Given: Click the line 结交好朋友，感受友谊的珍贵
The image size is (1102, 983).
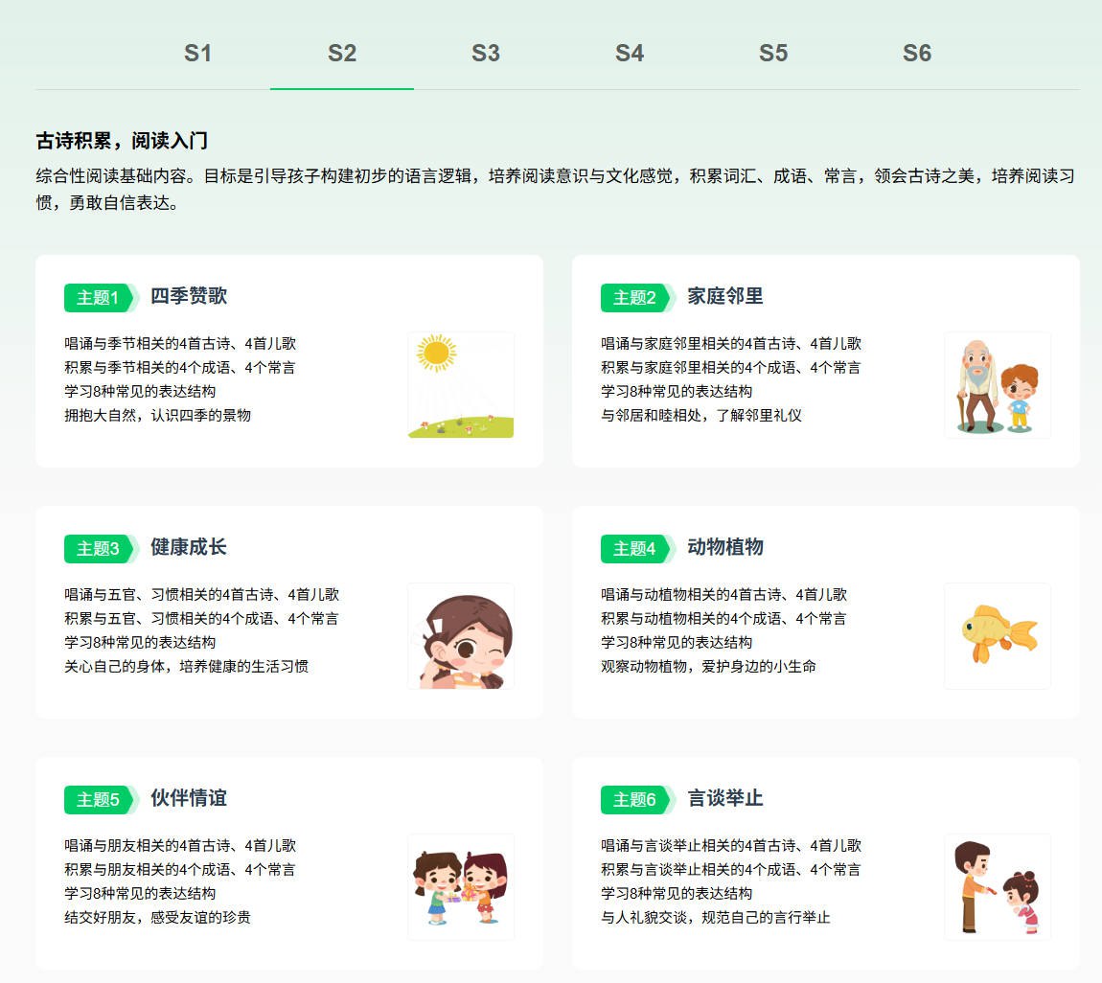Looking at the screenshot, I should [157, 917].
